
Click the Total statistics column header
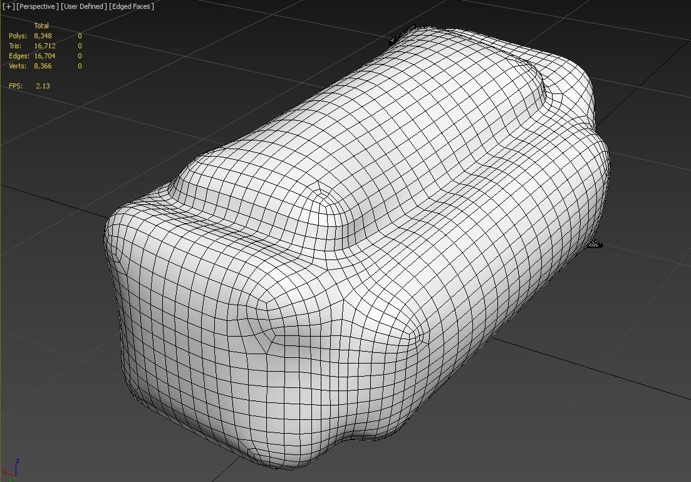click(x=41, y=26)
